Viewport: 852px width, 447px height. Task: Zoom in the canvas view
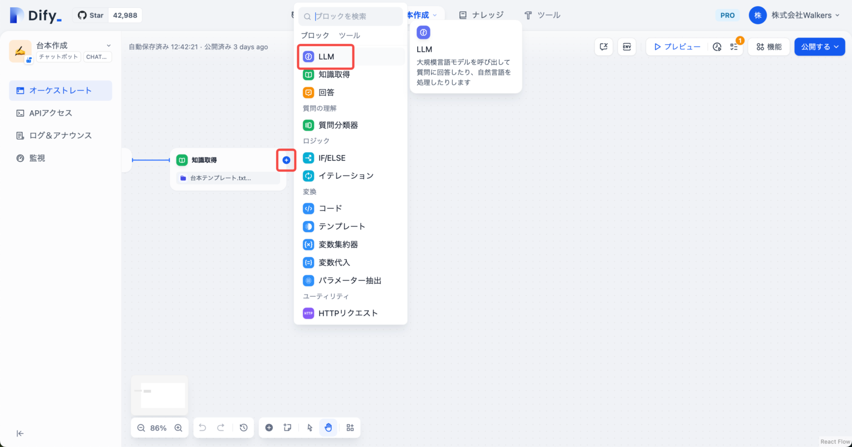tap(178, 428)
